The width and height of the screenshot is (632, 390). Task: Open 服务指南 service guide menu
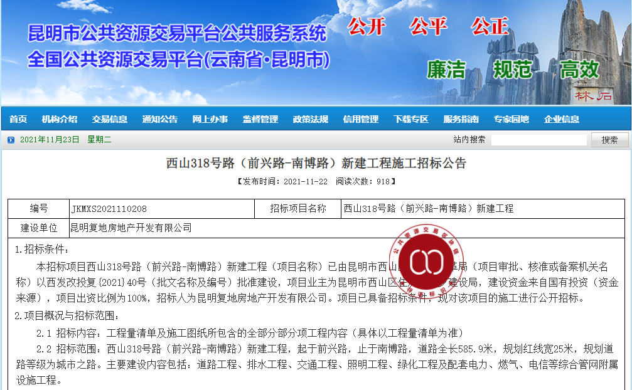click(461, 119)
